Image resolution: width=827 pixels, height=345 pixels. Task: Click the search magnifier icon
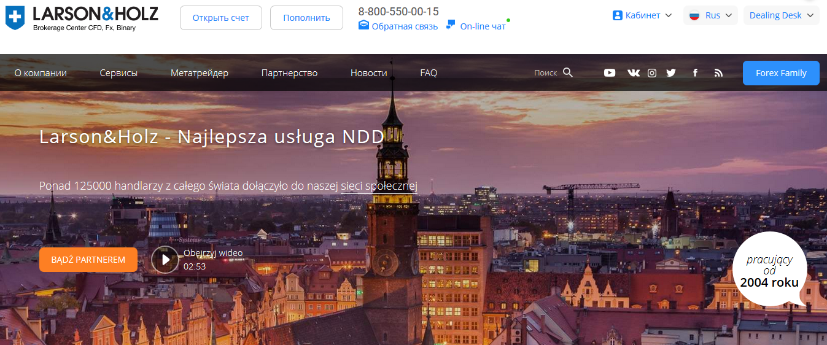568,72
